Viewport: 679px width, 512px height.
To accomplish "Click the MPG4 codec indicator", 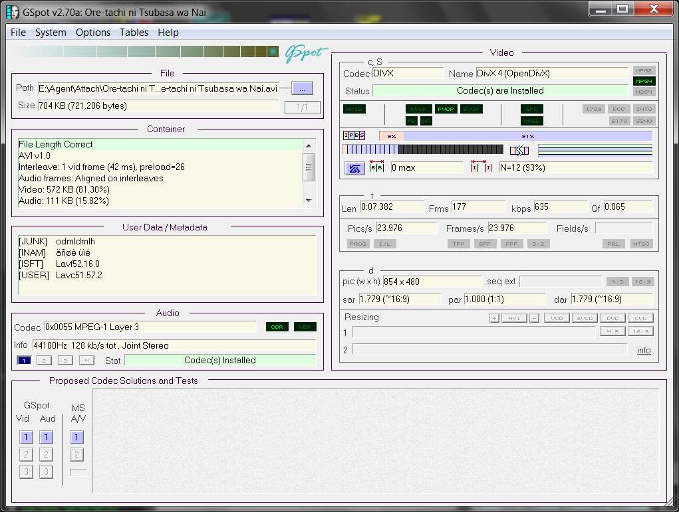I will point(644,81).
